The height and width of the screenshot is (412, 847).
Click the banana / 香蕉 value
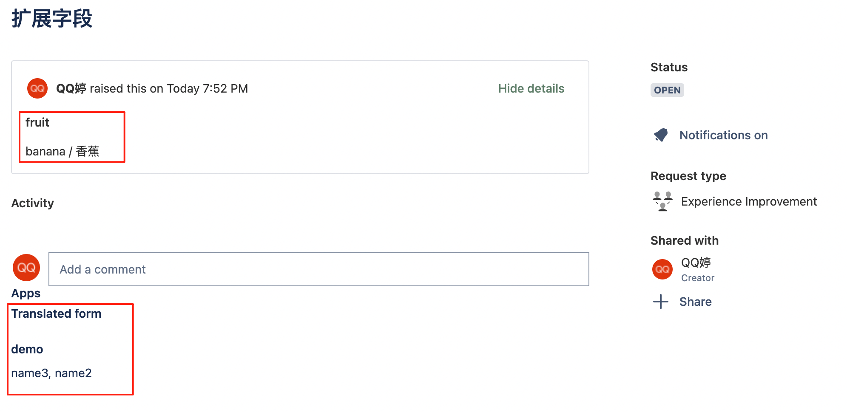click(x=62, y=151)
